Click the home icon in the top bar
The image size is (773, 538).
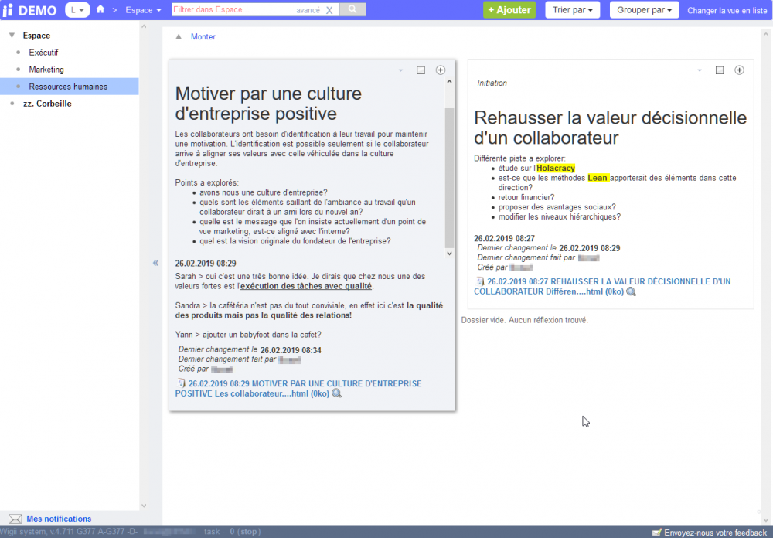click(x=100, y=10)
